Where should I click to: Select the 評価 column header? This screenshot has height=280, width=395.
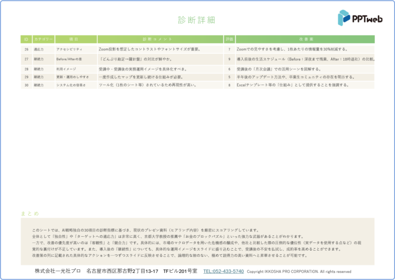229,39
